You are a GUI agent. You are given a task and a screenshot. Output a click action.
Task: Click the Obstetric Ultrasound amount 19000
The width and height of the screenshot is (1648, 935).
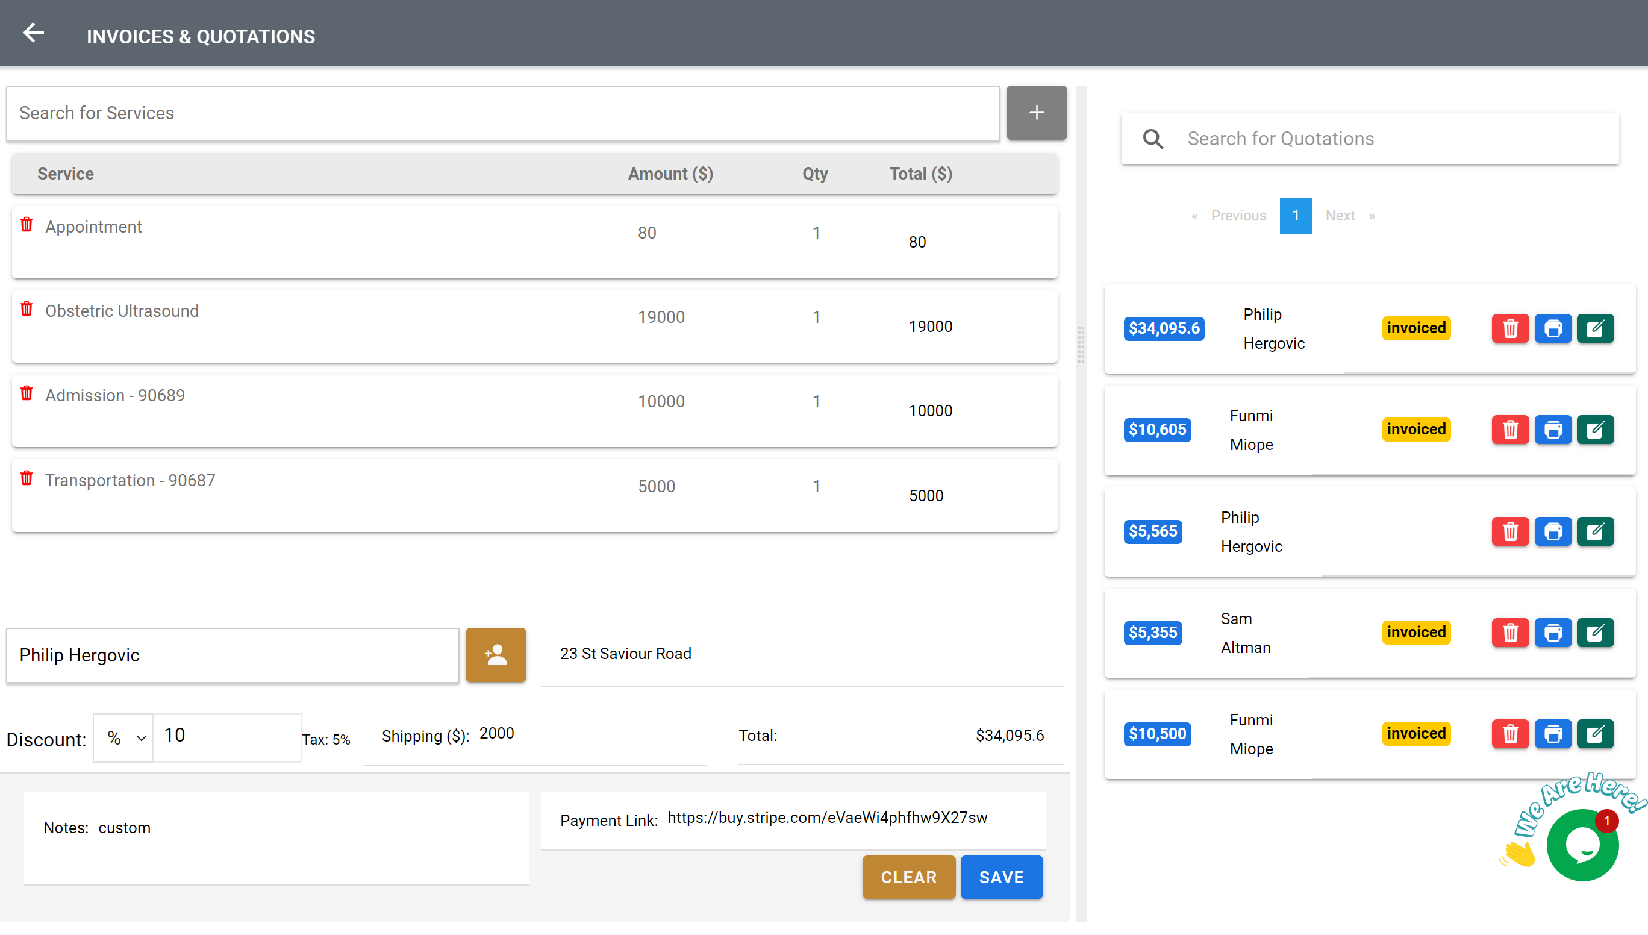pos(661,317)
